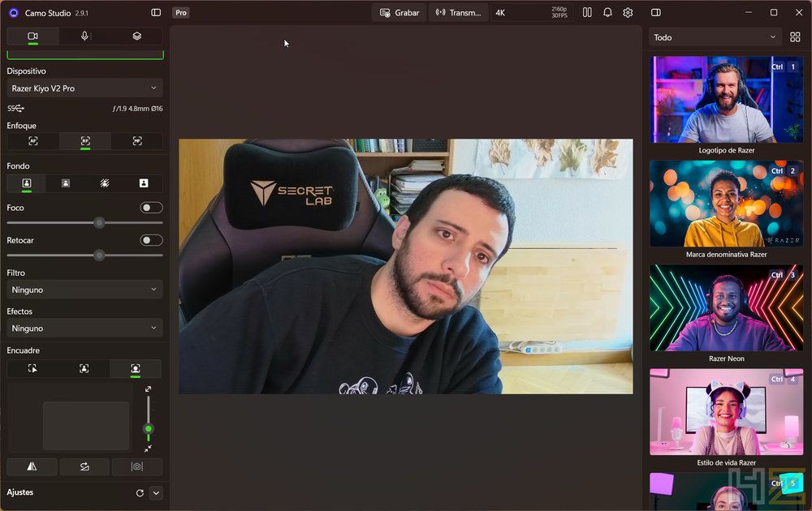This screenshot has width=812, height=511.
Task: Click the SuperSpeed USB connection icon
Action: pos(15,109)
